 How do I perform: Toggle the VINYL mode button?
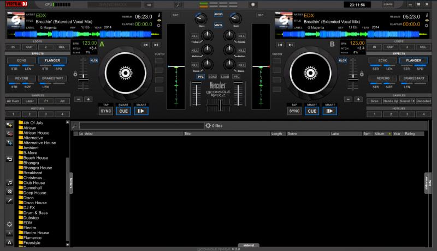point(218,25)
